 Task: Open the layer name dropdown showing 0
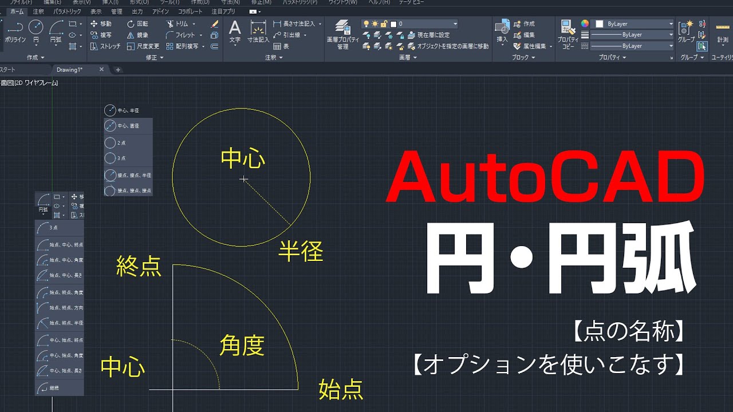point(409,24)
